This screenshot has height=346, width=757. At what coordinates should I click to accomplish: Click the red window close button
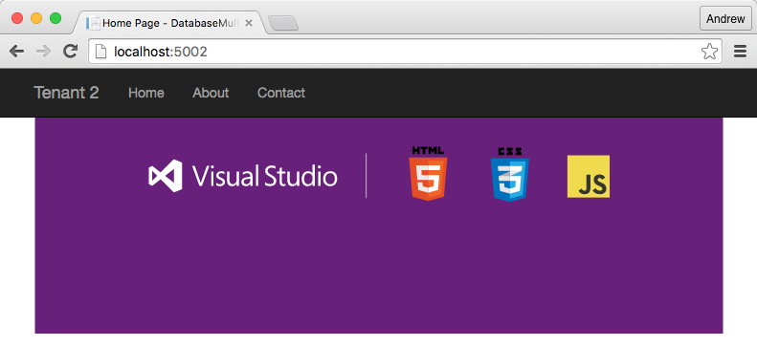[17, 18]
